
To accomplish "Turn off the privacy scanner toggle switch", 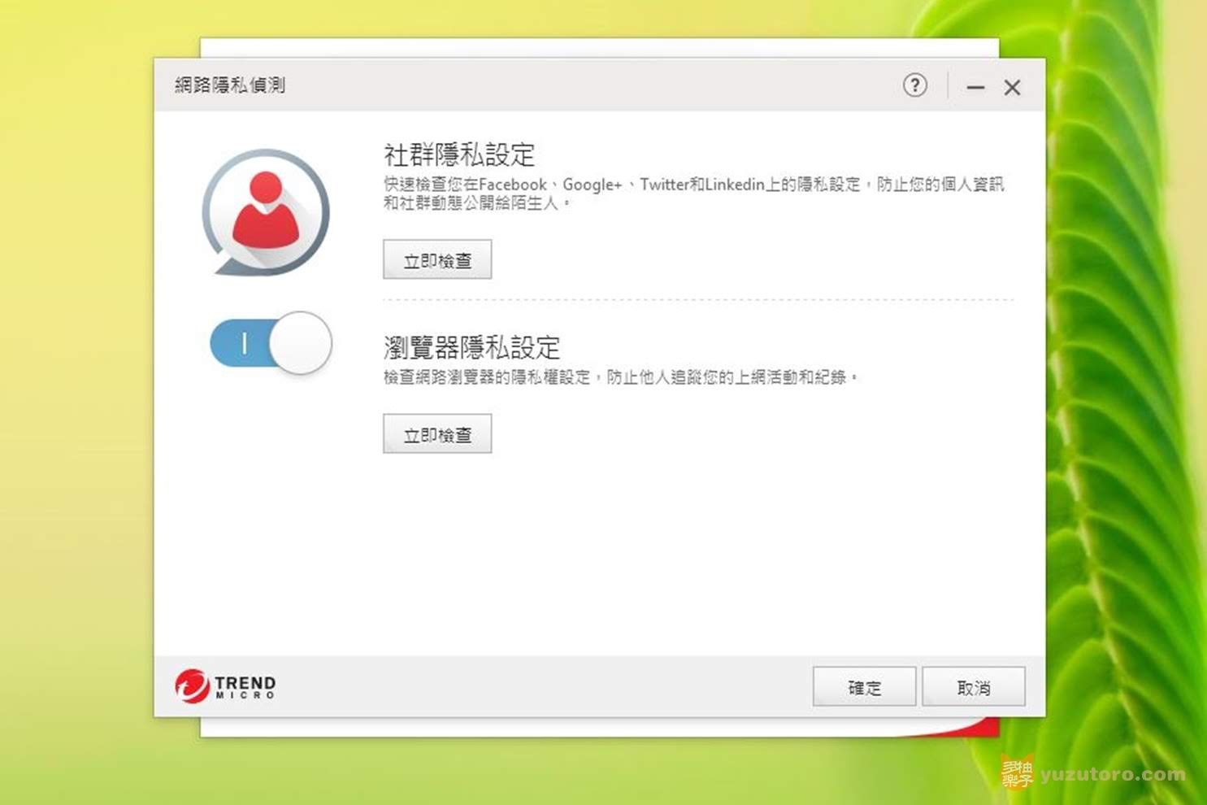I will click(x=271, y=343).
